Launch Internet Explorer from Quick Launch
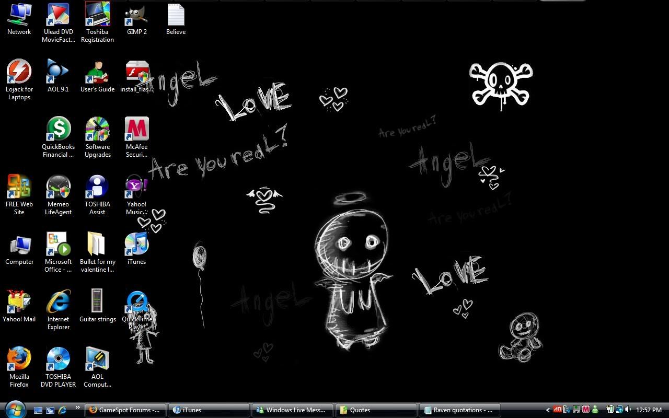 pos(62,410)
